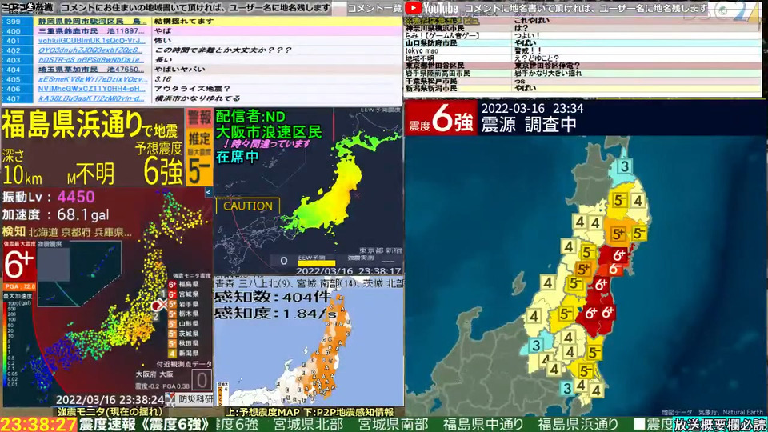Click the 最大加速度 color scale bar
Image resolution: width=768 pixels, height=432 pixels.
tap(6, 343)
